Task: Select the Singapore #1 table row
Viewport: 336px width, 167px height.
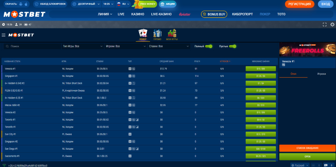Action: (x=139, y=76)
